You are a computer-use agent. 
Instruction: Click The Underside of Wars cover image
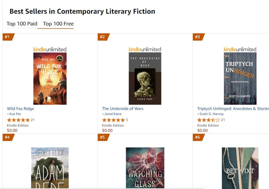click(145, 78)
